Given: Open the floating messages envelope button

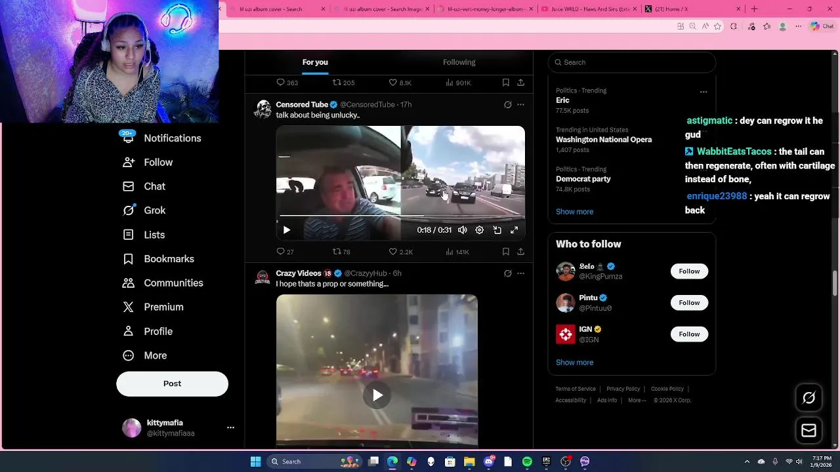Looking at the screenshot, I should pyautogui.click(x=808, y=431).
